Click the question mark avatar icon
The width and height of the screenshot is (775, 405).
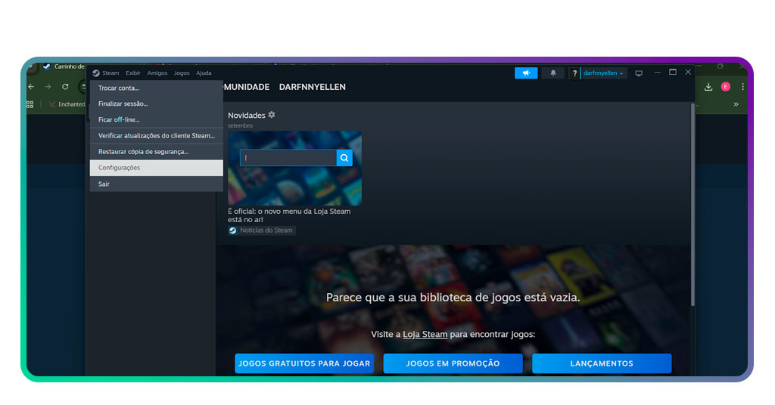tap(574, 73)
